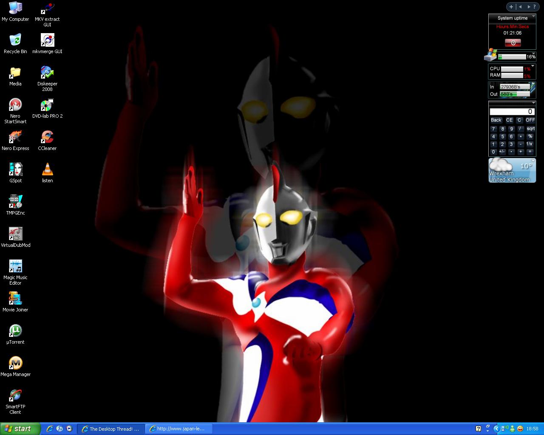544x435 pixels.
Task: Open the Movie Joiner shortcut
Action: [15, 302]
